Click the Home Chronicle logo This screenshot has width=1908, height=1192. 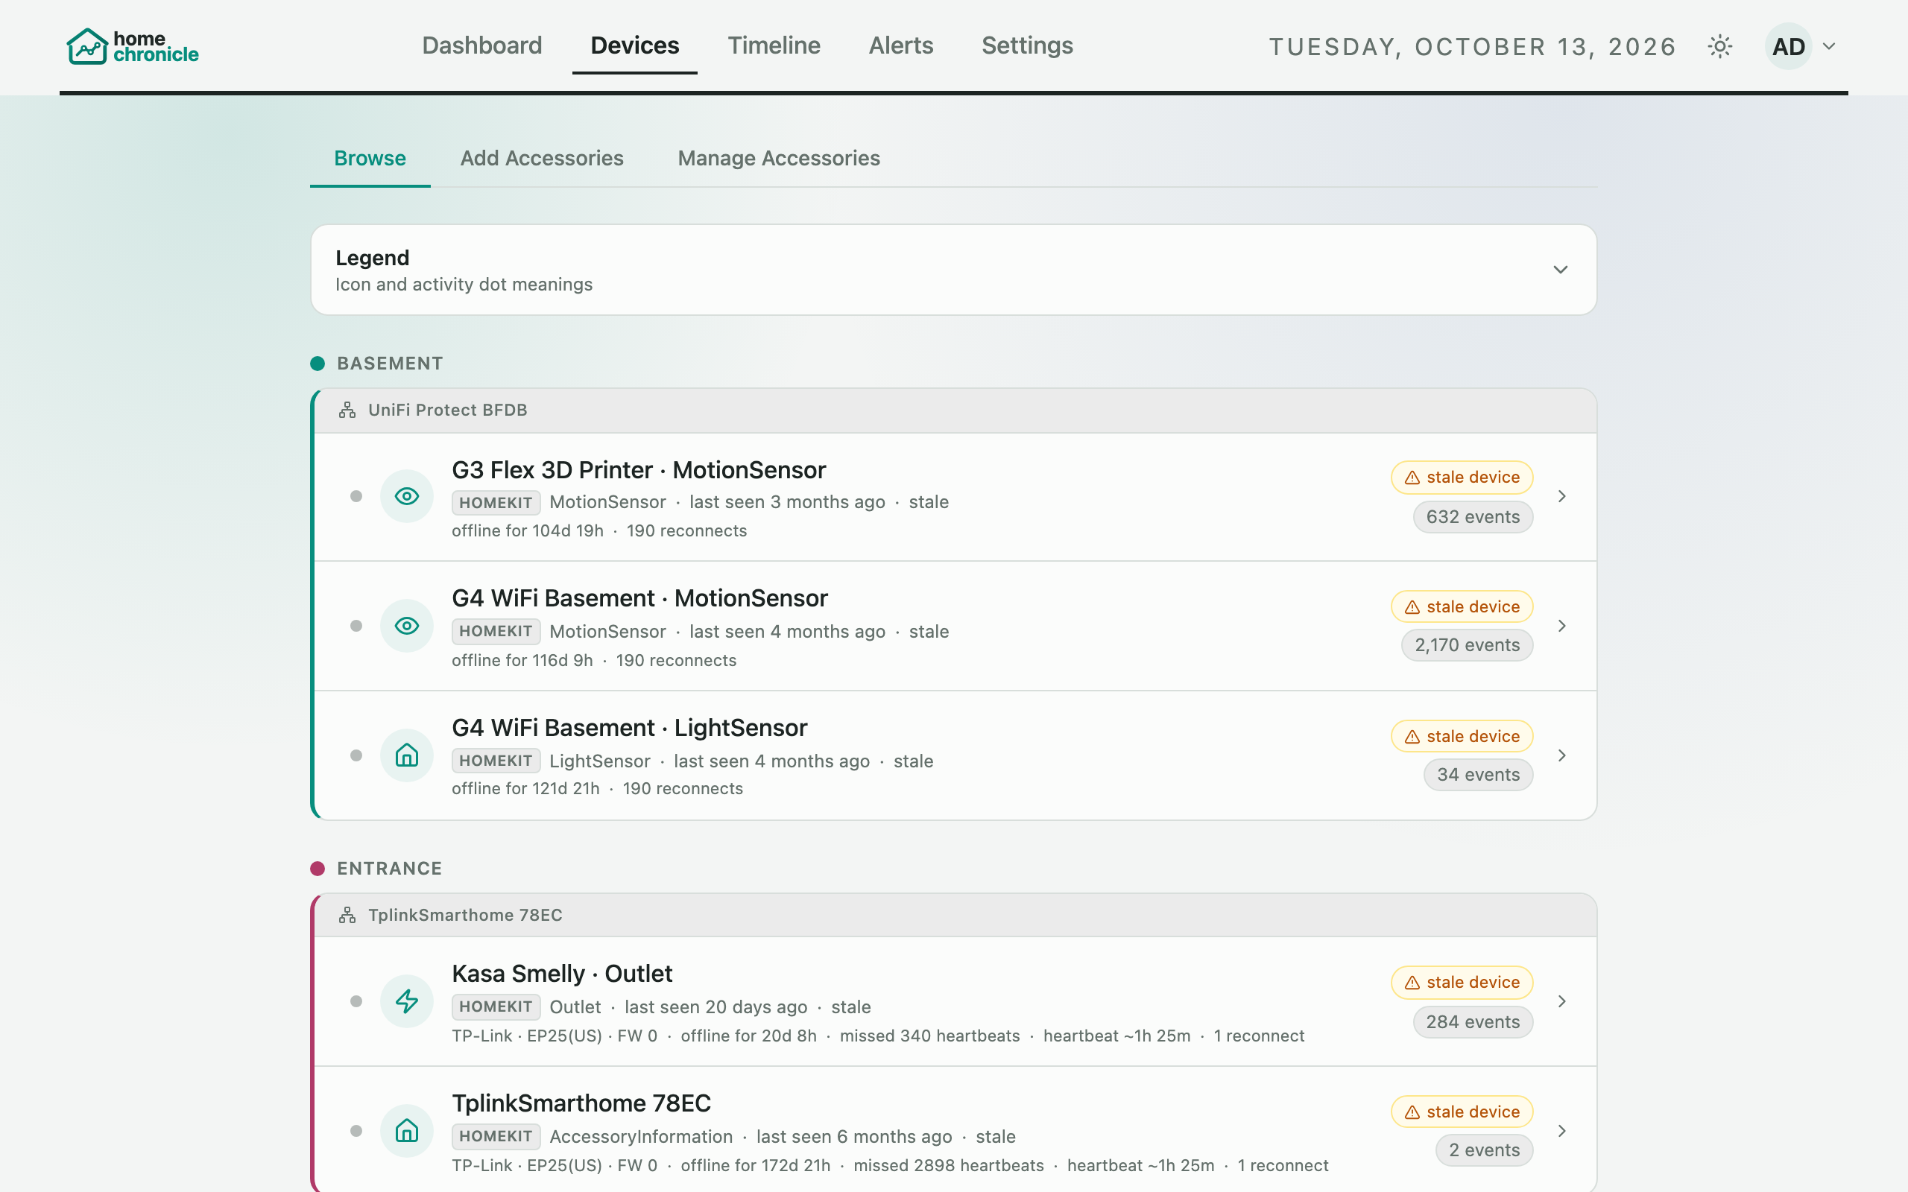click(x=133, y=46)
